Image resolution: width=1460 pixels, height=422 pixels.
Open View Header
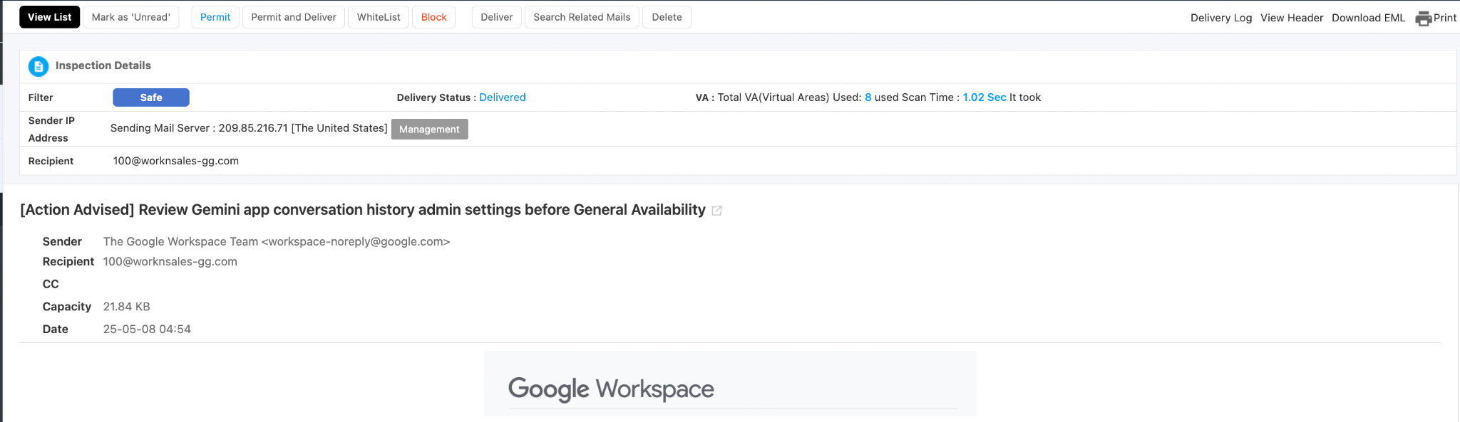click(x=1292, y=18)
